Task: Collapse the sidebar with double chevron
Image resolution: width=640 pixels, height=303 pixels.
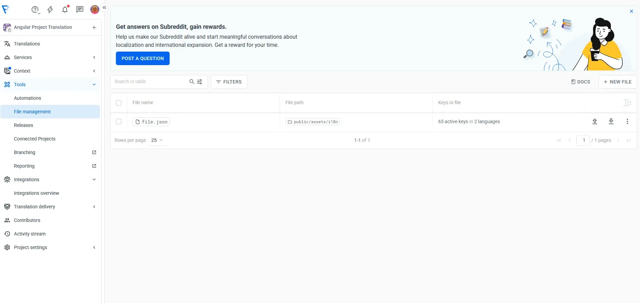Action: [x=104, y=7]
